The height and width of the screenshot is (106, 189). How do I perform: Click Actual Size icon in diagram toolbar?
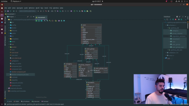[x=50, y=21]
